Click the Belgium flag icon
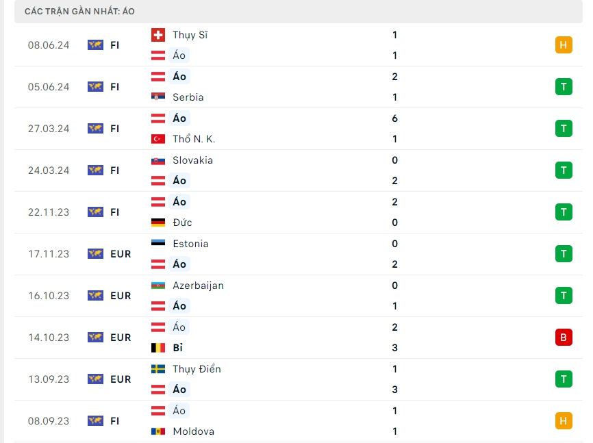 pyautogui.click(x=157, y=348)
